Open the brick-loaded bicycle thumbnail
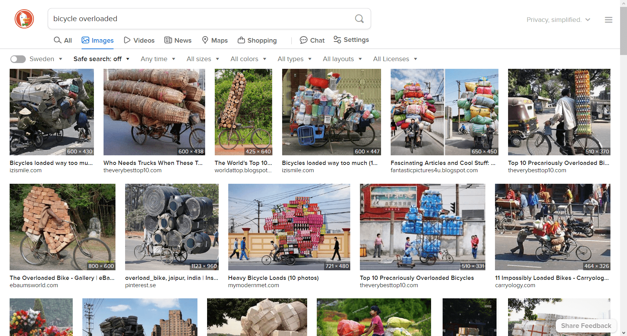The height and width of the screenshot is (336, 627). [62, 227]
